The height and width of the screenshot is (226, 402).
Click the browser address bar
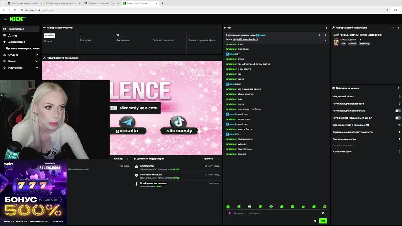click(201, 10)
